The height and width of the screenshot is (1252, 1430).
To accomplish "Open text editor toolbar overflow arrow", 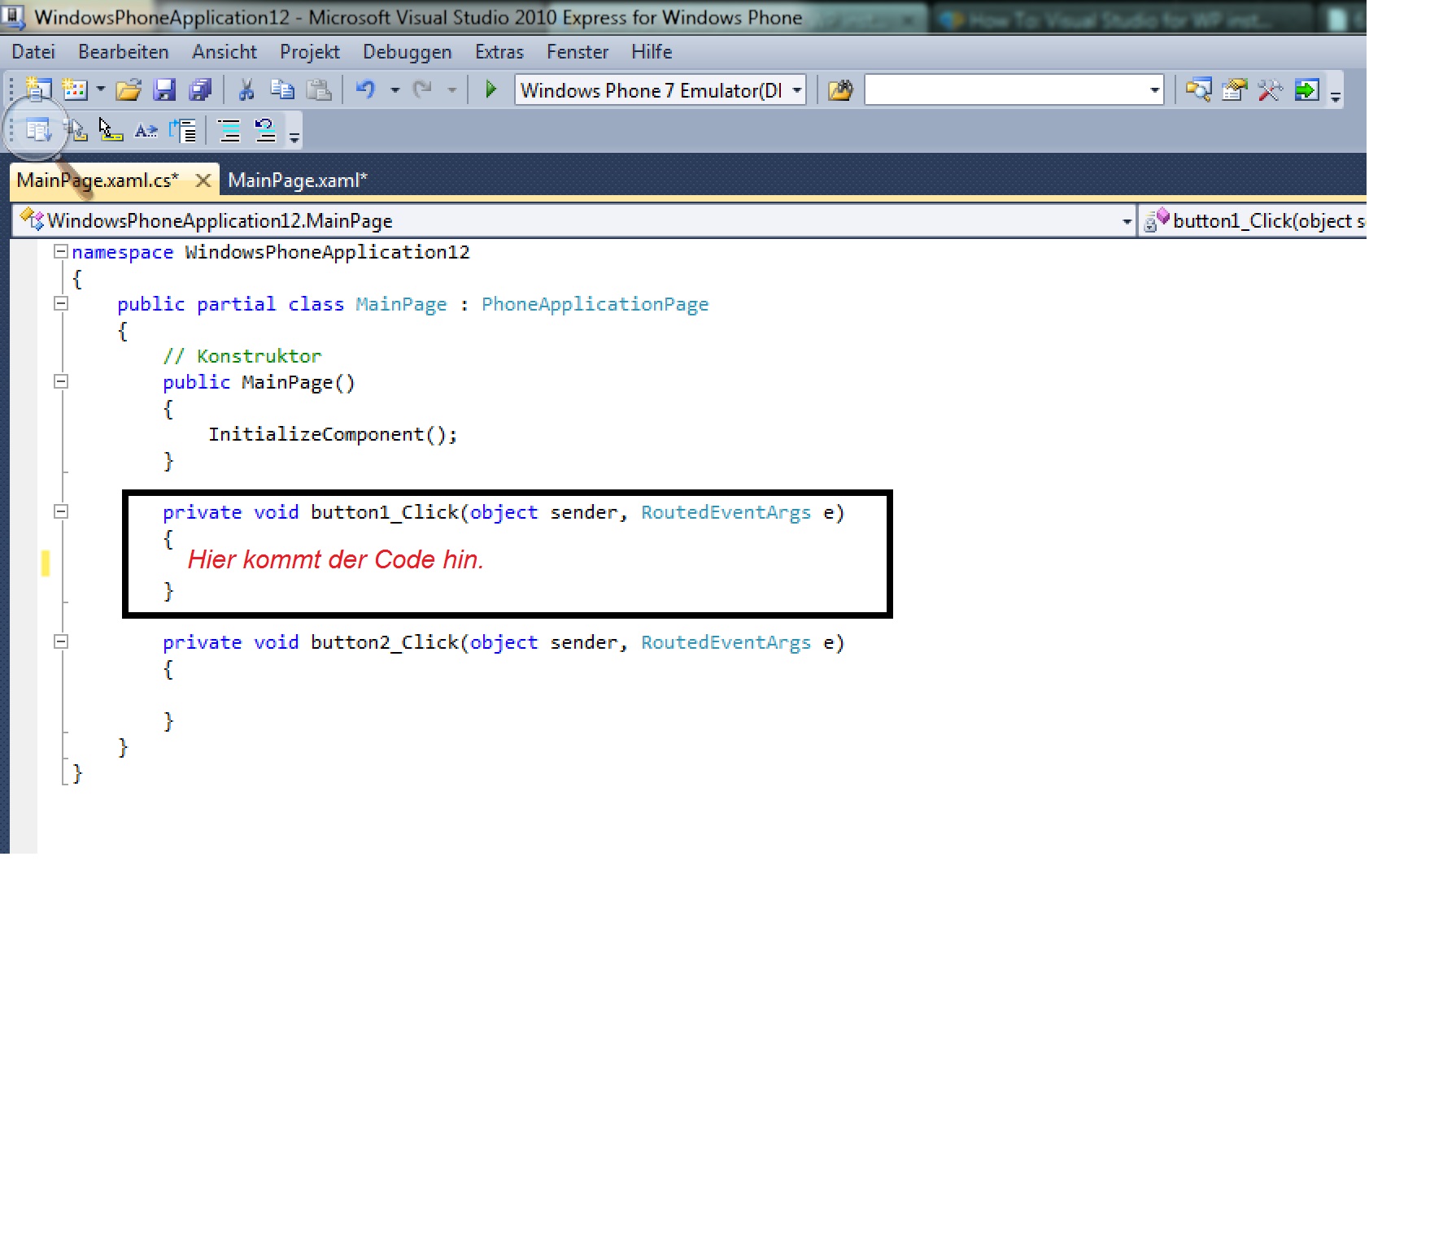I will 294,136.
